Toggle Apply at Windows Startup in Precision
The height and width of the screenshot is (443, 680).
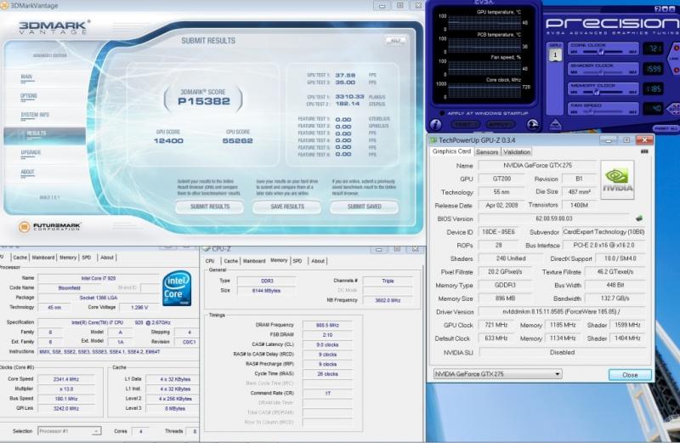pos(442,113)
